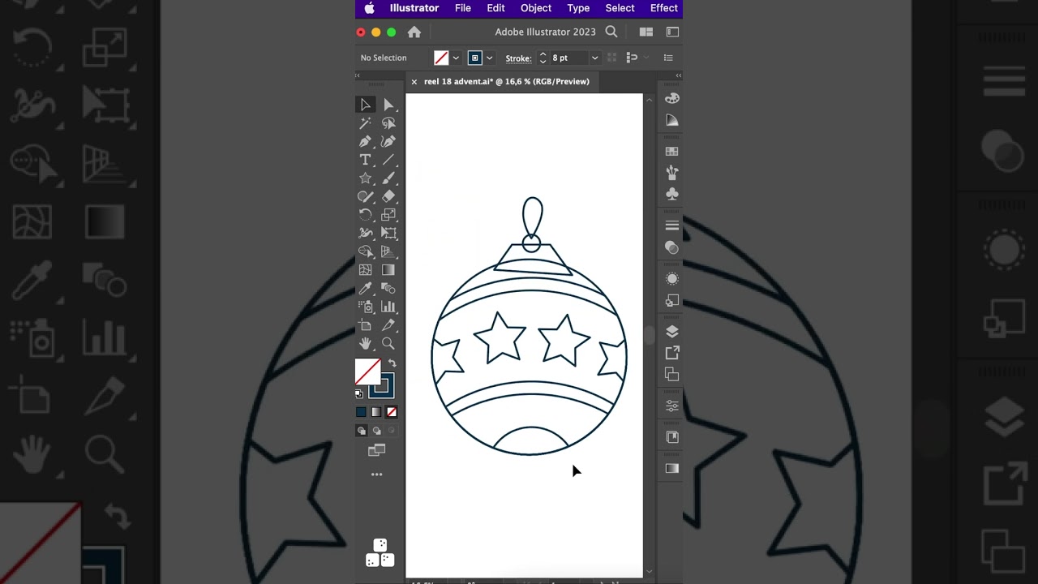This screenshot has height=584, width=1038.
Task: Change Screen Mode button
Action: pos(376,451)
